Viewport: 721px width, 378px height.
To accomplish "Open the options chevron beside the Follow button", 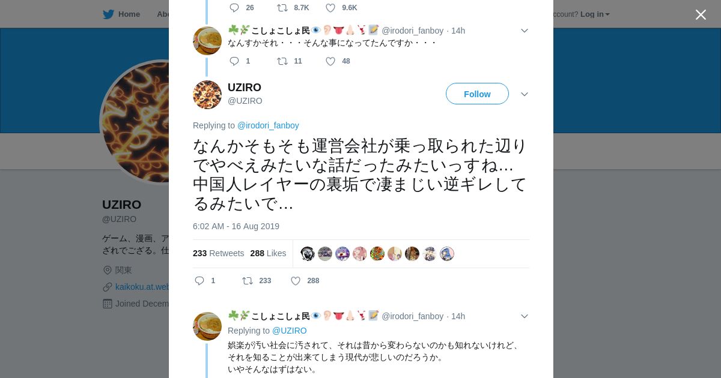I will point(525,94).
